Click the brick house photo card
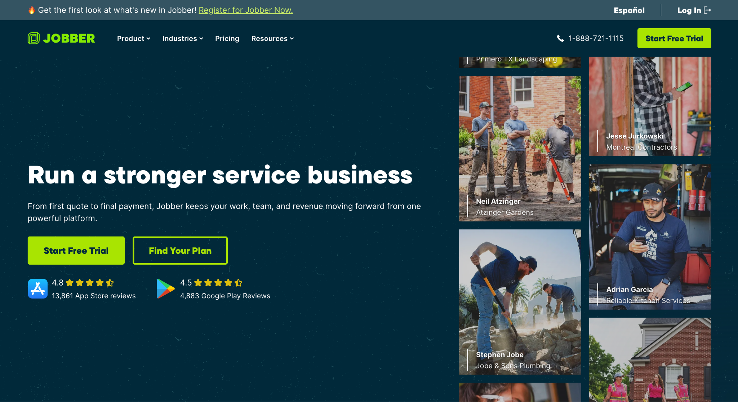The image size is (738, 402). (x=650, y=359)
